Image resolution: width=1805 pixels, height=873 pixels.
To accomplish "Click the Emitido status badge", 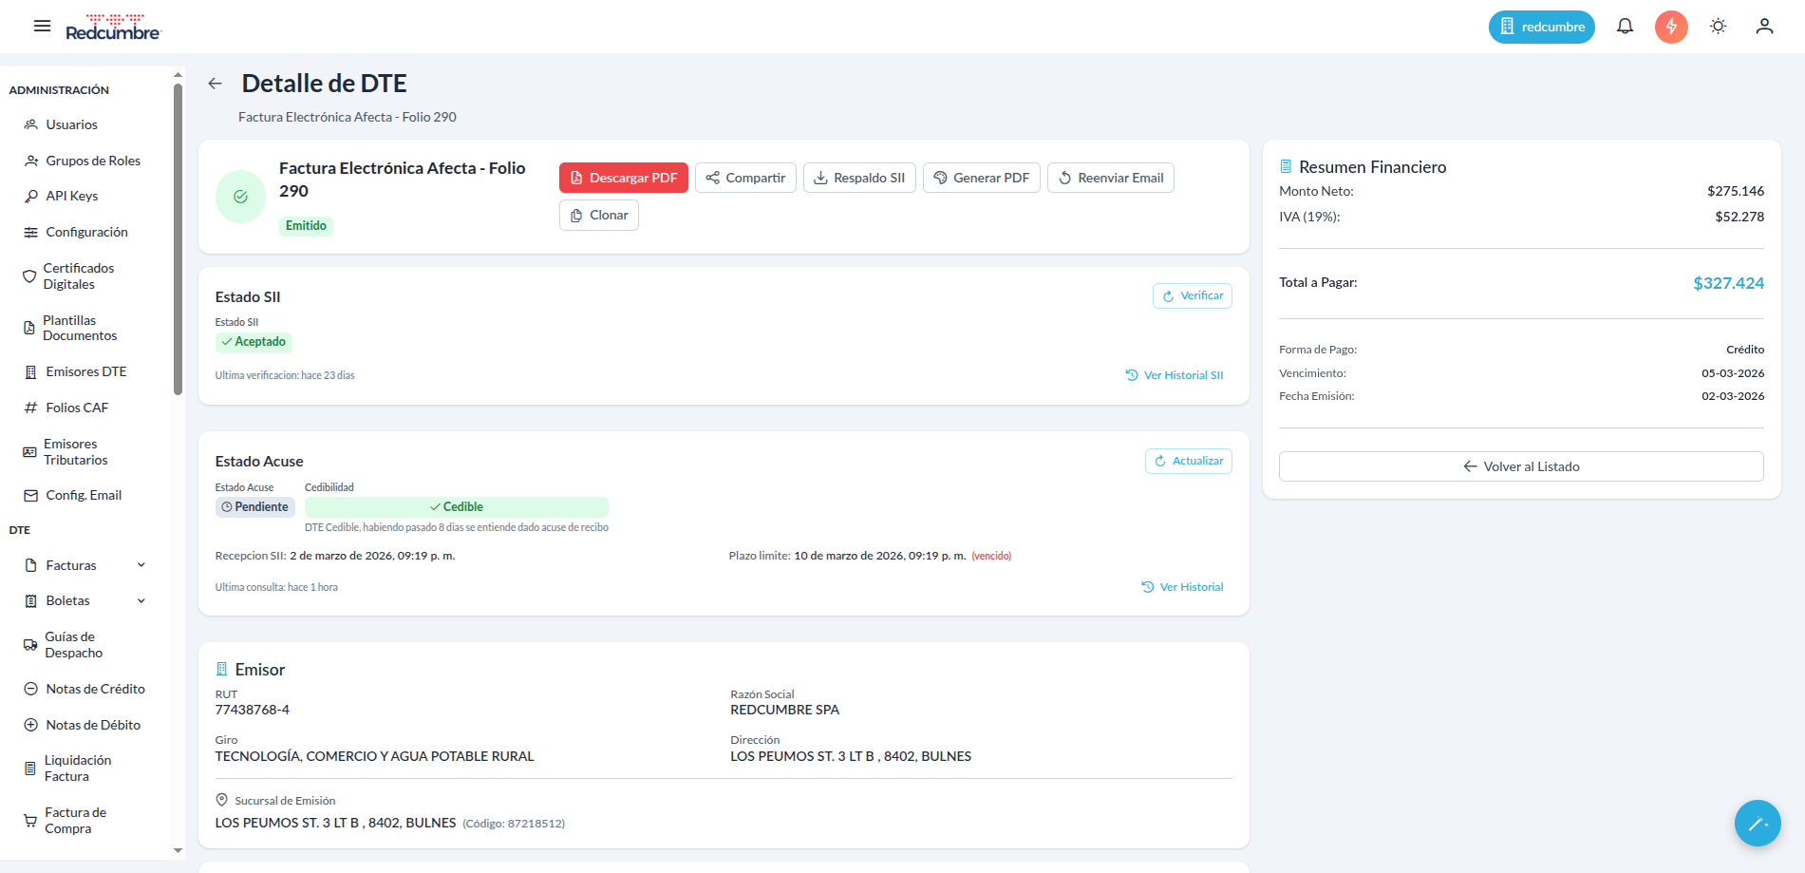I will (x=306, y=226).
